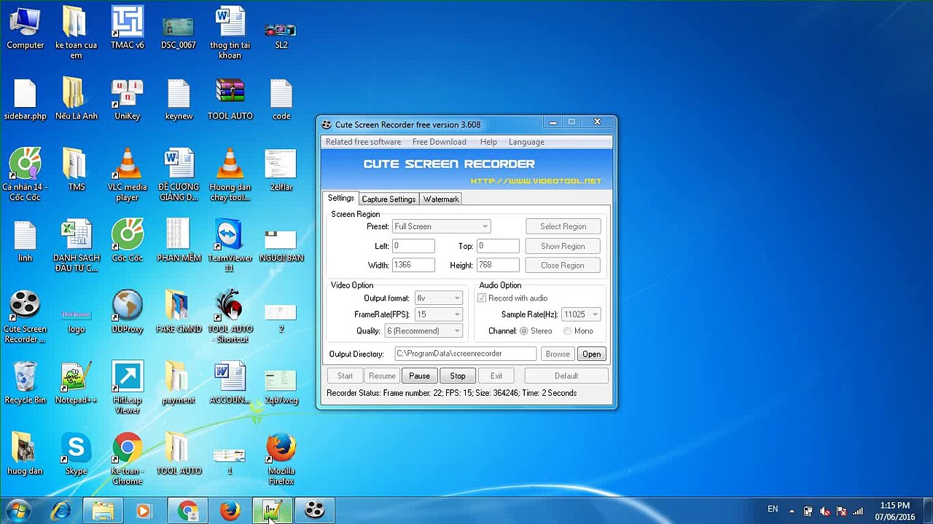Select the TMS folder icon
The width and height of the screenshot is (933, 524).
(76, 170)
